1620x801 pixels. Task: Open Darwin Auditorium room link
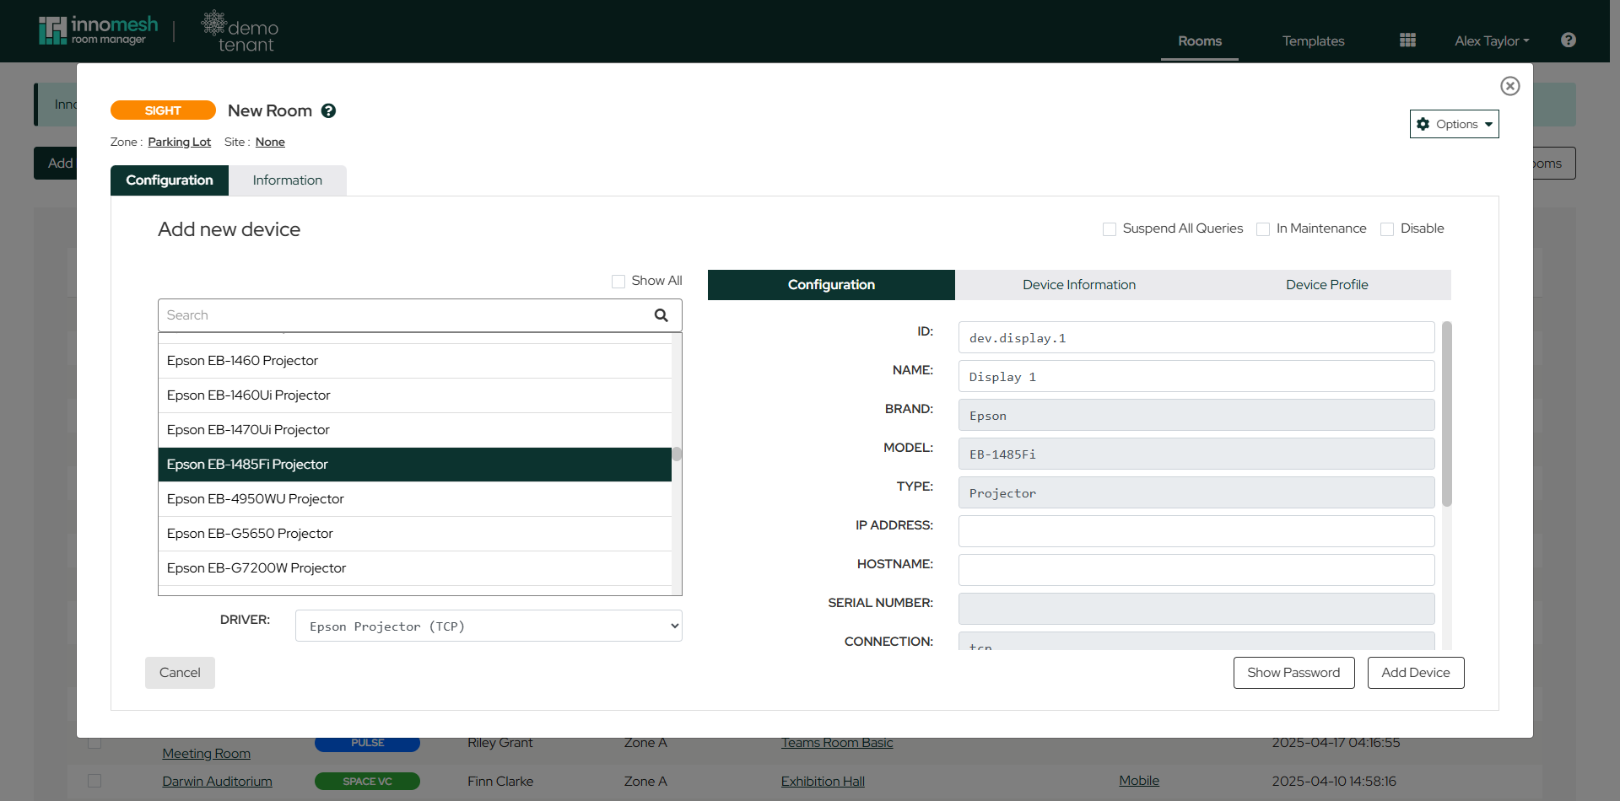(x=217, y=782)
